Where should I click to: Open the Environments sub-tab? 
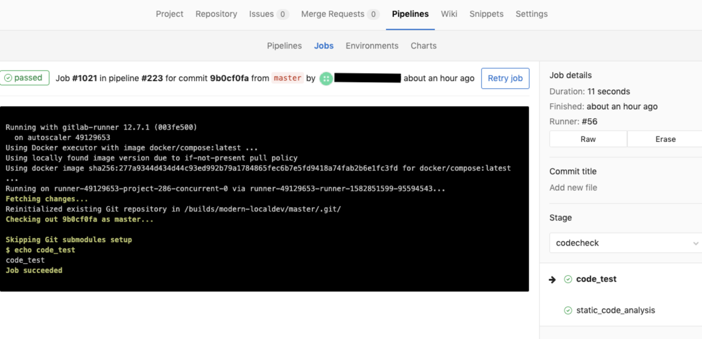[x=372, y=46]
